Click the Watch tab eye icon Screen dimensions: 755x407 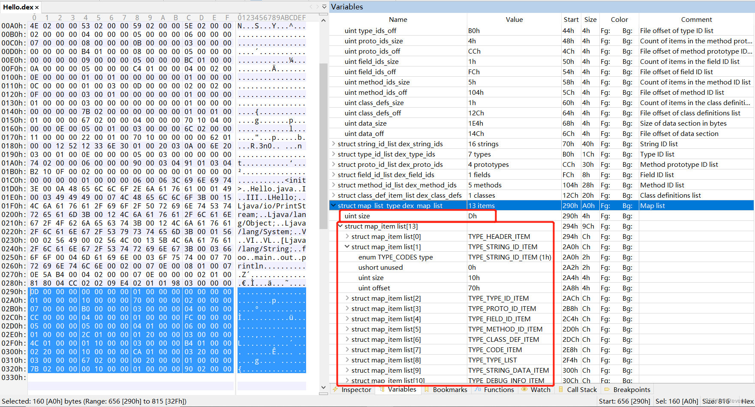click(x=524, y=389)
